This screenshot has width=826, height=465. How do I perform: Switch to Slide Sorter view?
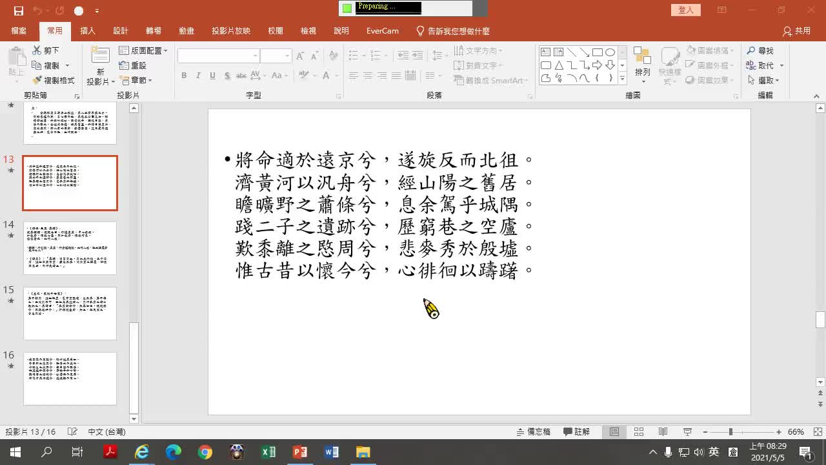(639, 431)
